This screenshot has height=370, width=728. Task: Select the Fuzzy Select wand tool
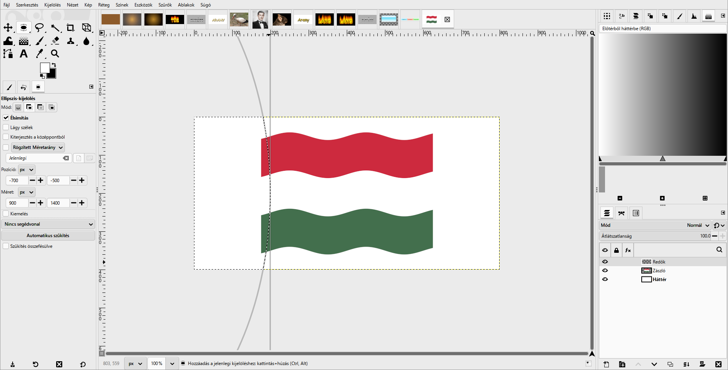coord(55,27)
